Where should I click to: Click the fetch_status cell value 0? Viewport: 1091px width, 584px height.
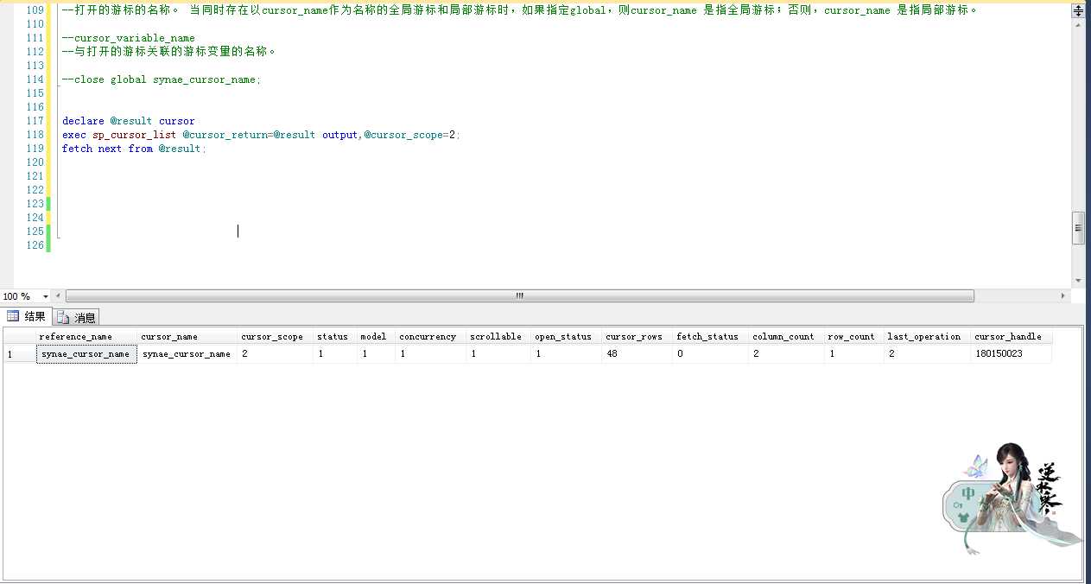711,354
